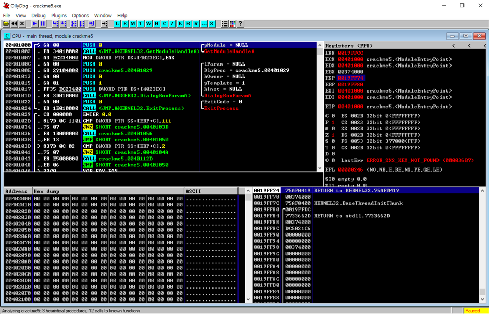The height and width of the screenshot is (314, 489).
Task: Toggle the C carry flag value
Action: click(333, 116)
